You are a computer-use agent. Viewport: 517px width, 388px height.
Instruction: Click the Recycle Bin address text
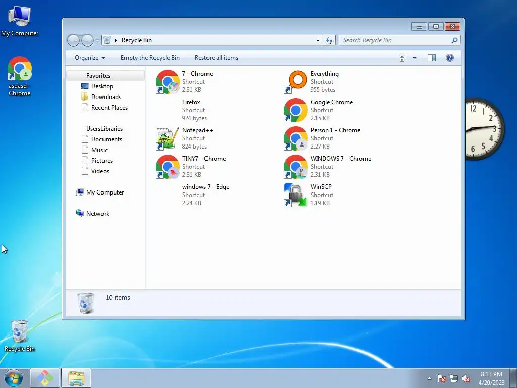(x=136, y=40)
